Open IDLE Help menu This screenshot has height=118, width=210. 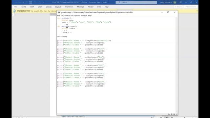point(90,16)
